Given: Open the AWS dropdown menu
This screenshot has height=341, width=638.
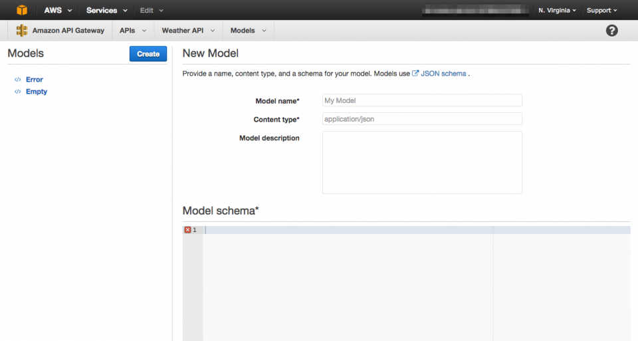Looking at the screenshot, I should (x=58, y=10).
